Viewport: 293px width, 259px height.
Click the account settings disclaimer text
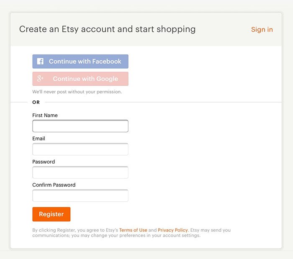[x=131, y=233]
